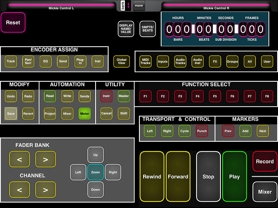Toggle the Global View button
Image resolution: width=278 pixels, height=208 pixels.
[121, 61]
